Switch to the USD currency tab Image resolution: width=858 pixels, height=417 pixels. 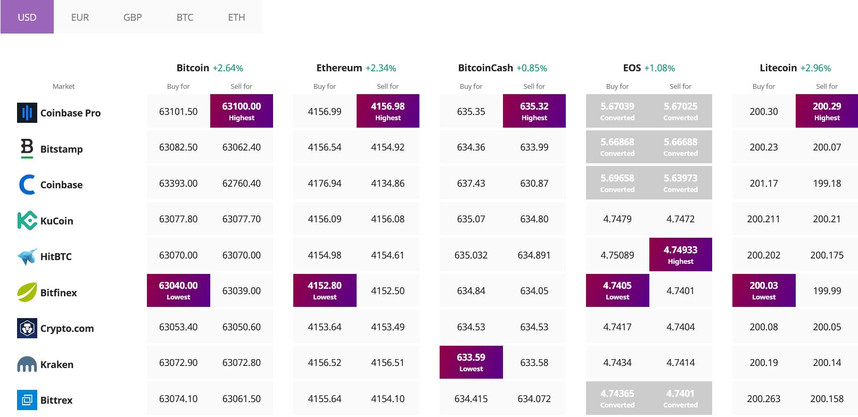coord(27,17)
